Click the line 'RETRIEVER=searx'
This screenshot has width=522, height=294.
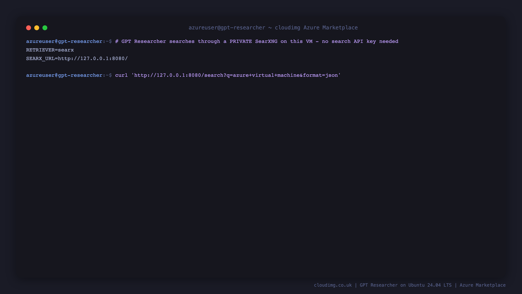(x=50, y=50)
